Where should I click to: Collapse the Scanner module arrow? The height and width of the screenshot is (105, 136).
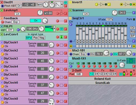[70, 10]
